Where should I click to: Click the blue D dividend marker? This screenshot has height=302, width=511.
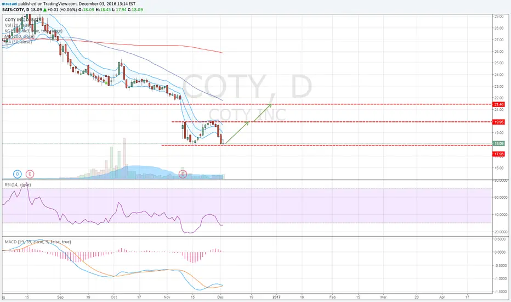pyautogui.click(x=18, y=174)
